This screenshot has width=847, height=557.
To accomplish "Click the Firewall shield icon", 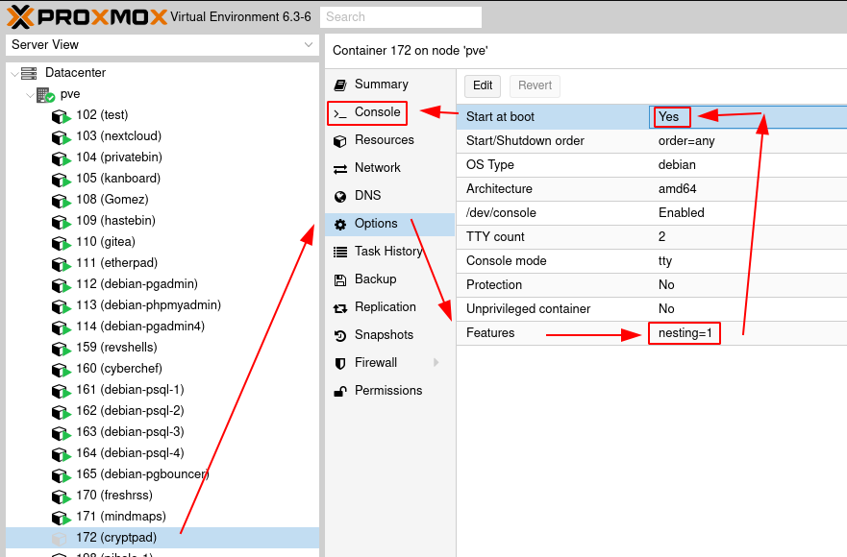I will tap(339, 364).
